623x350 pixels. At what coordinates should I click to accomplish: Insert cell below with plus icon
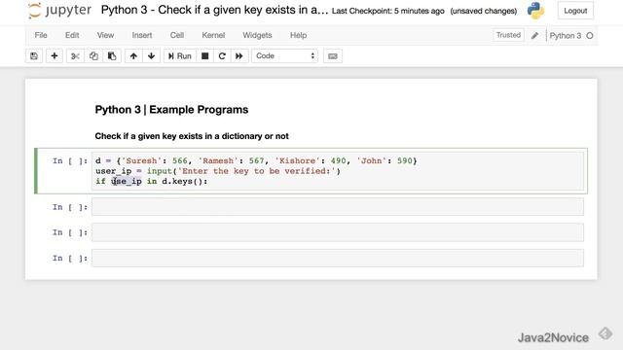pyautogui.click(x=55, y=56)
